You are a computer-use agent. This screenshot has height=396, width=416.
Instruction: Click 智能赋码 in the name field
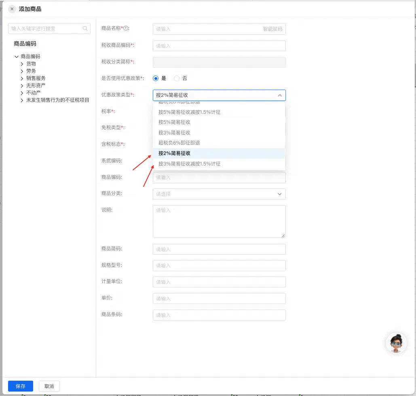point(272,29)
